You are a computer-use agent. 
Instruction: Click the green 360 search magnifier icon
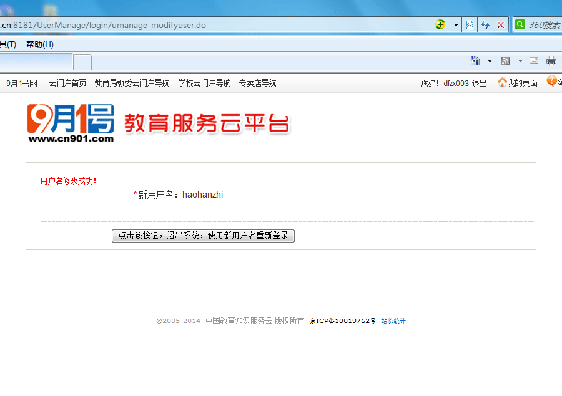tap(520, 25)
